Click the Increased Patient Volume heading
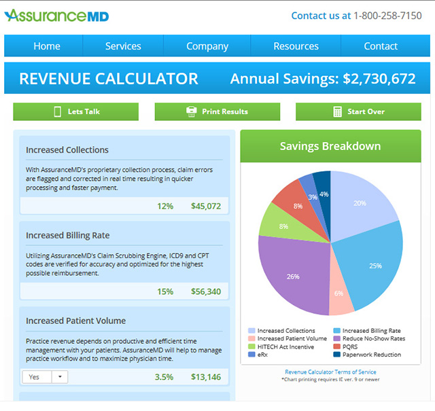Image resolution: width=435 pixels, height=411 pixels. click(x=75, y=321)
